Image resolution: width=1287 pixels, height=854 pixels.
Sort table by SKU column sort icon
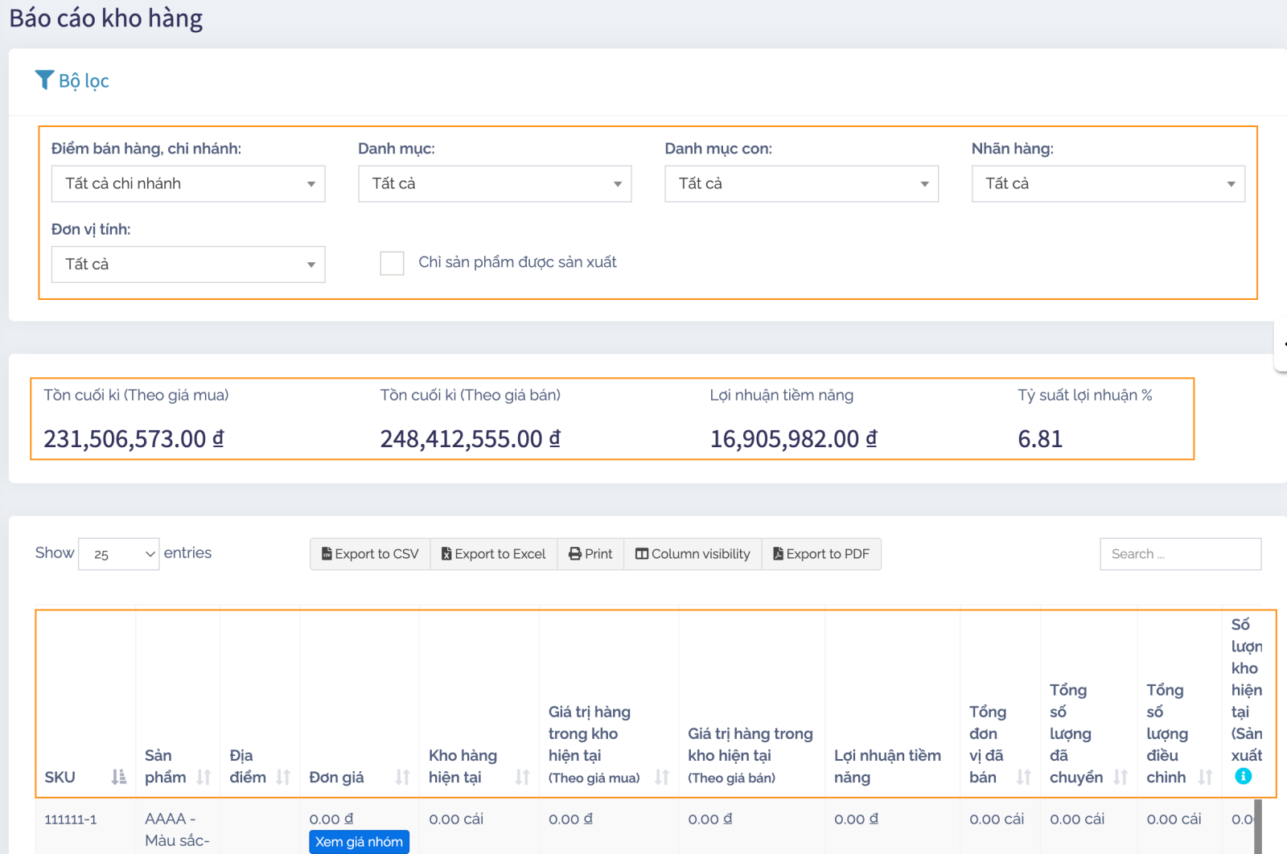pos(119,777)
